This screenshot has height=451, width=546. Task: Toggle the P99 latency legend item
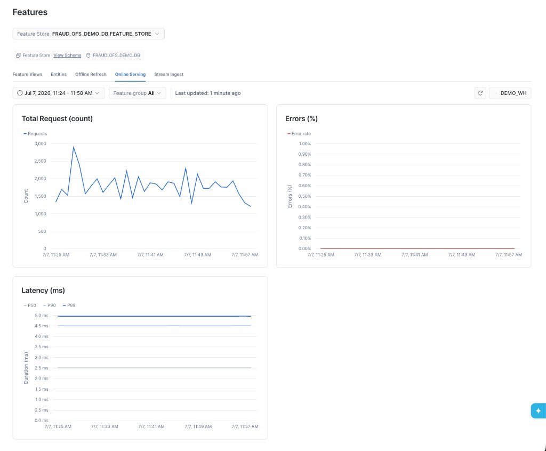(x=69, y=305)
